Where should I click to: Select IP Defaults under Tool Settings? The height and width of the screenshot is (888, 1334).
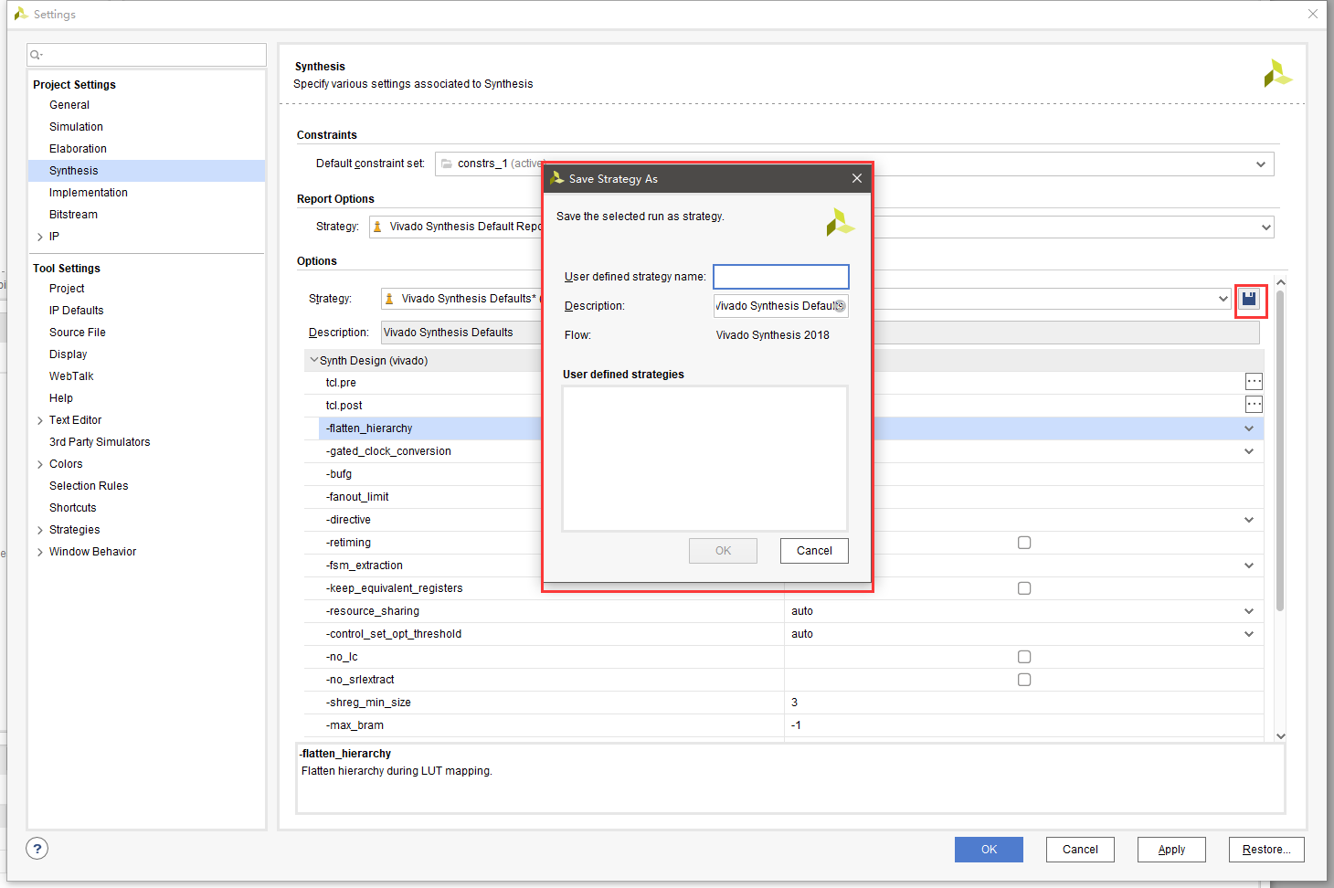77,311
